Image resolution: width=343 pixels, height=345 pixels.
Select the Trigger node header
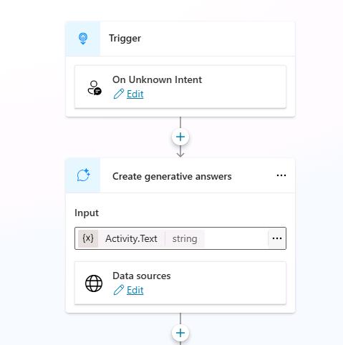(x=180, y=39)
